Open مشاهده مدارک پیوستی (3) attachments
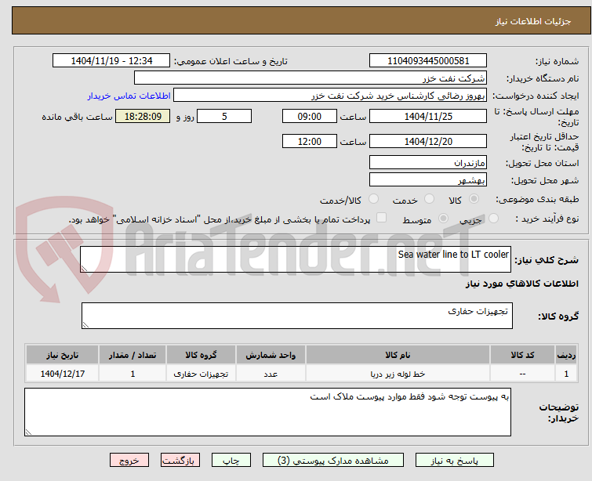592x481 pixels. pyautogui.click(x=333, y=461)
